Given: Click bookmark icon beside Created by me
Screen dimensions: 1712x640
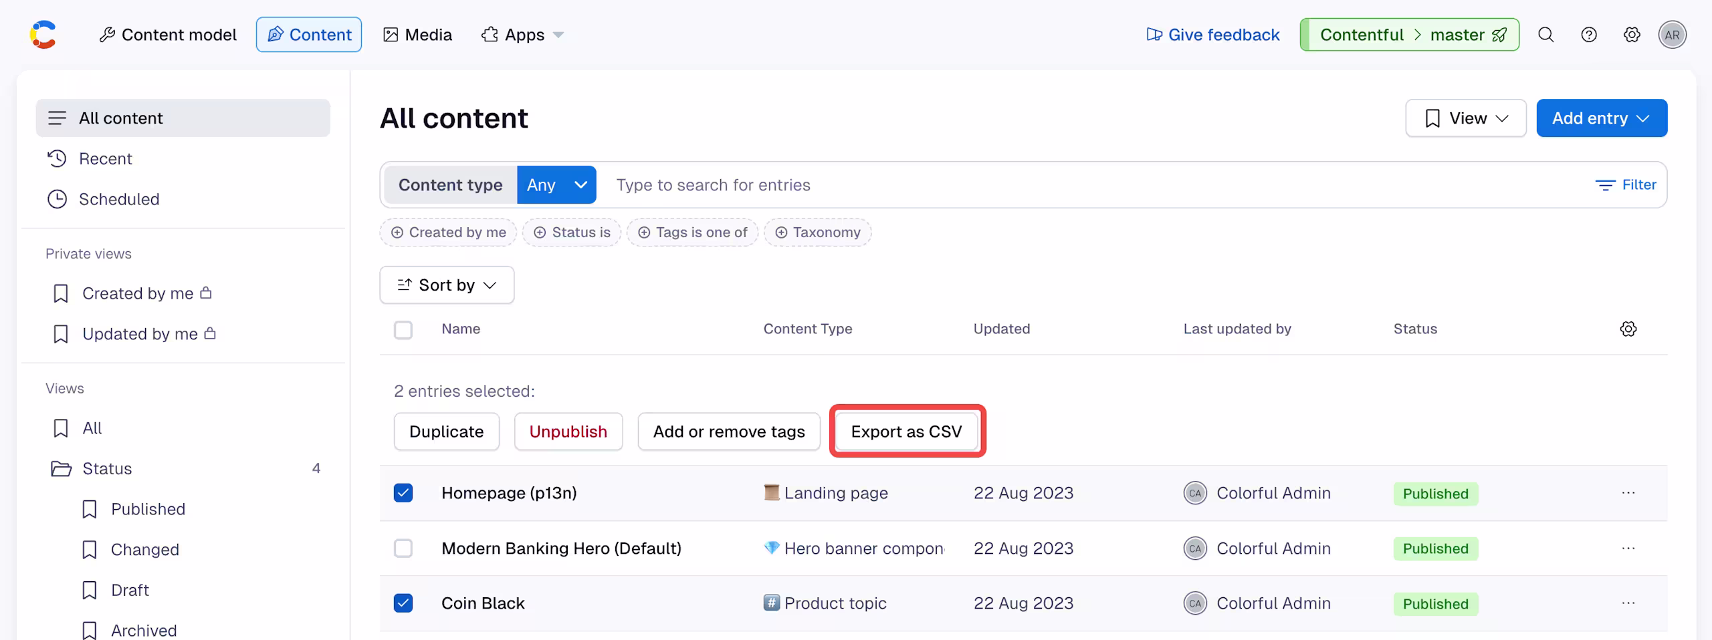Looking at the screenshot, I should [x=61, y=293].
